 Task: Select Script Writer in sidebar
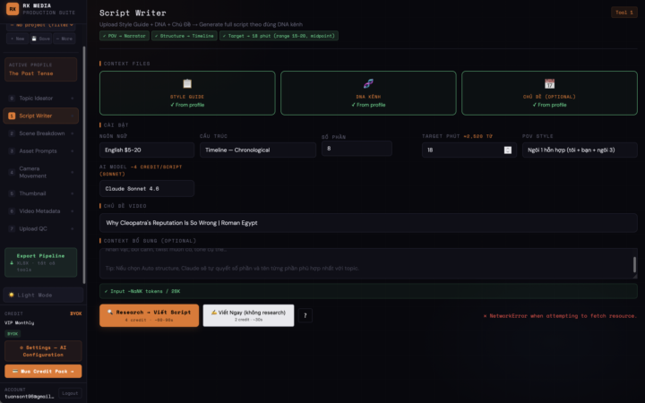pyautogui.click(x=40, y=116)
